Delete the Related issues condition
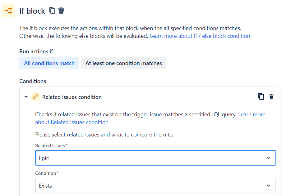The width and height of the screenshot is (300, 196). 271,97
